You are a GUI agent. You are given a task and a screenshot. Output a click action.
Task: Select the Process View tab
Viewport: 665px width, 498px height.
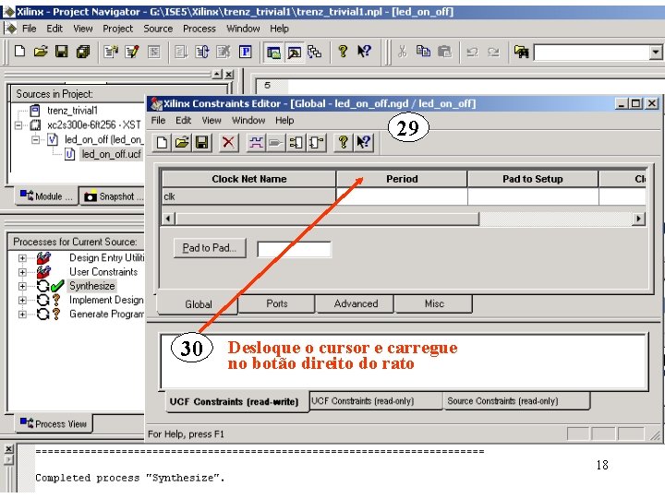point(54,423)
